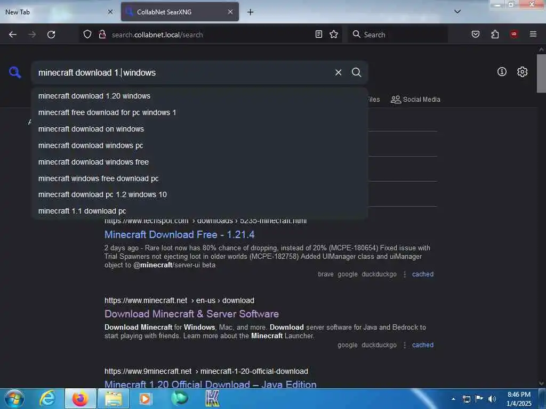Choose suggestion 'minecraft download pc 1.2 windows 10'

(200, 194)
